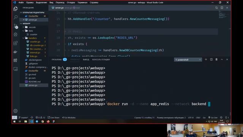Open Dockerfile in WEBAPP tree
The image size is (243, 137).
pyautogui.click(x=33, y=71)
